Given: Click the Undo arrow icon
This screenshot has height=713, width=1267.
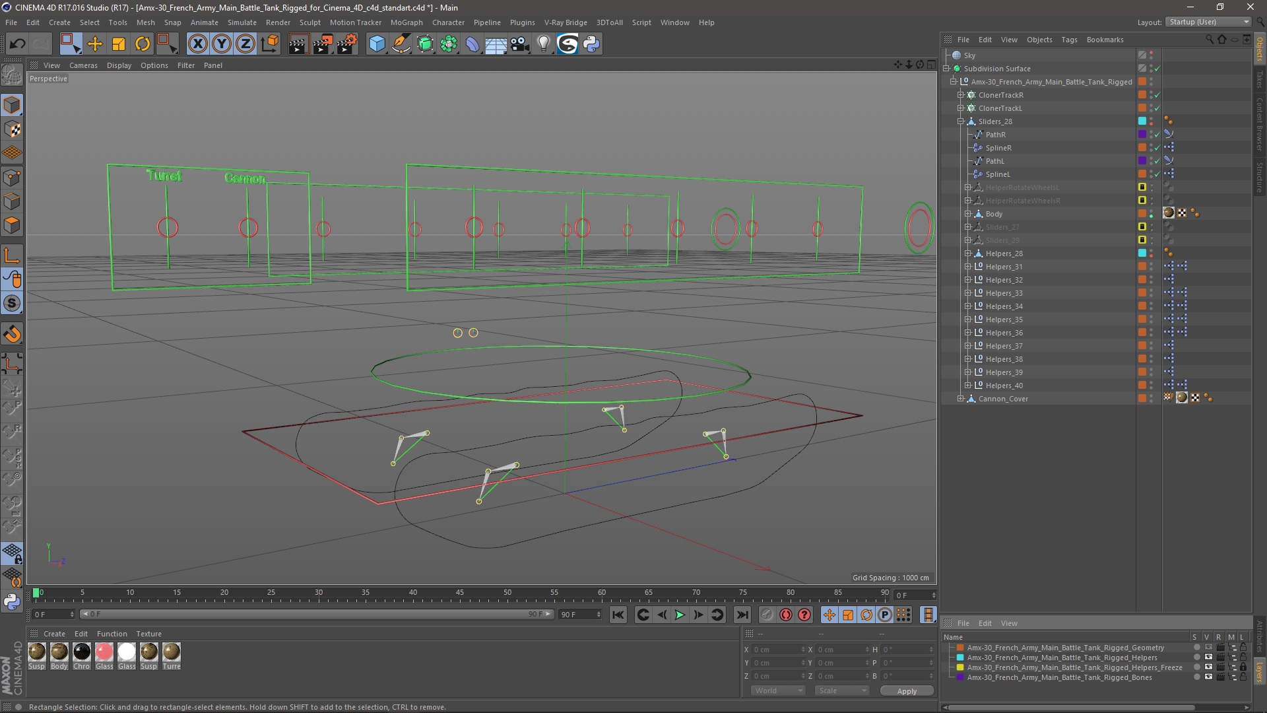Looking at the screenshot, I should [18, 44].
